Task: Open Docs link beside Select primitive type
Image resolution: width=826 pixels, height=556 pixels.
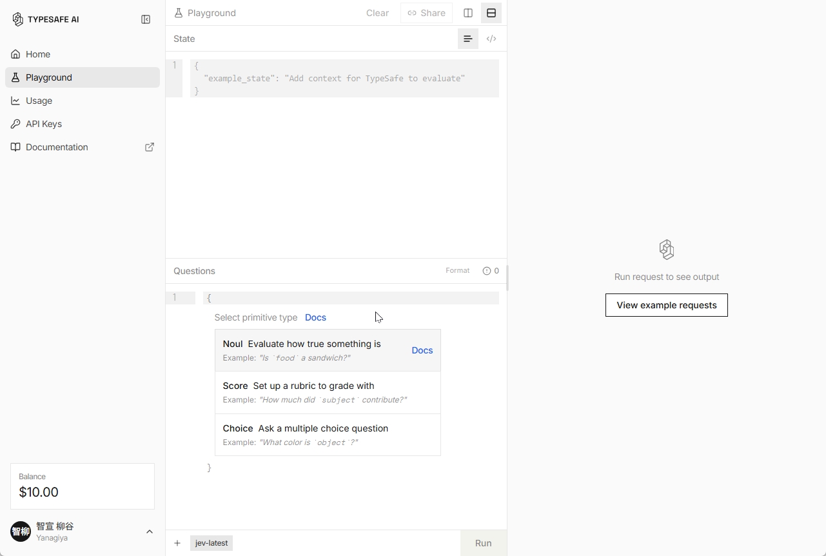Action: (x=315, y=317)
